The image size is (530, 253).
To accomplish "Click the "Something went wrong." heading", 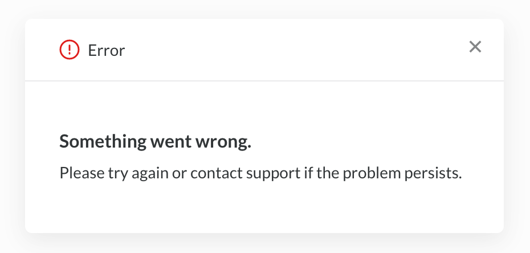I will (155, 142).
